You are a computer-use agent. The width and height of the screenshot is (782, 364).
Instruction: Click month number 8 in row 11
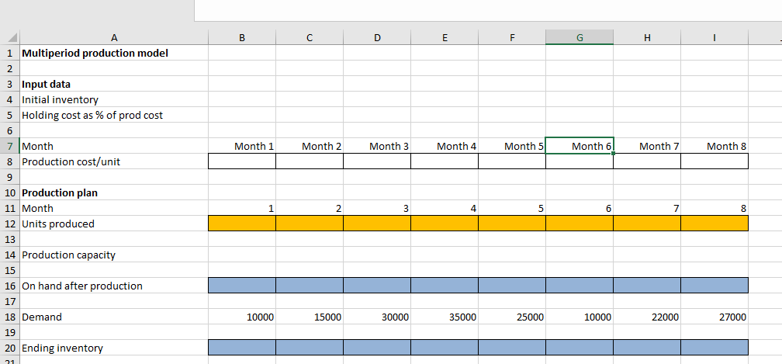[715, 208]
